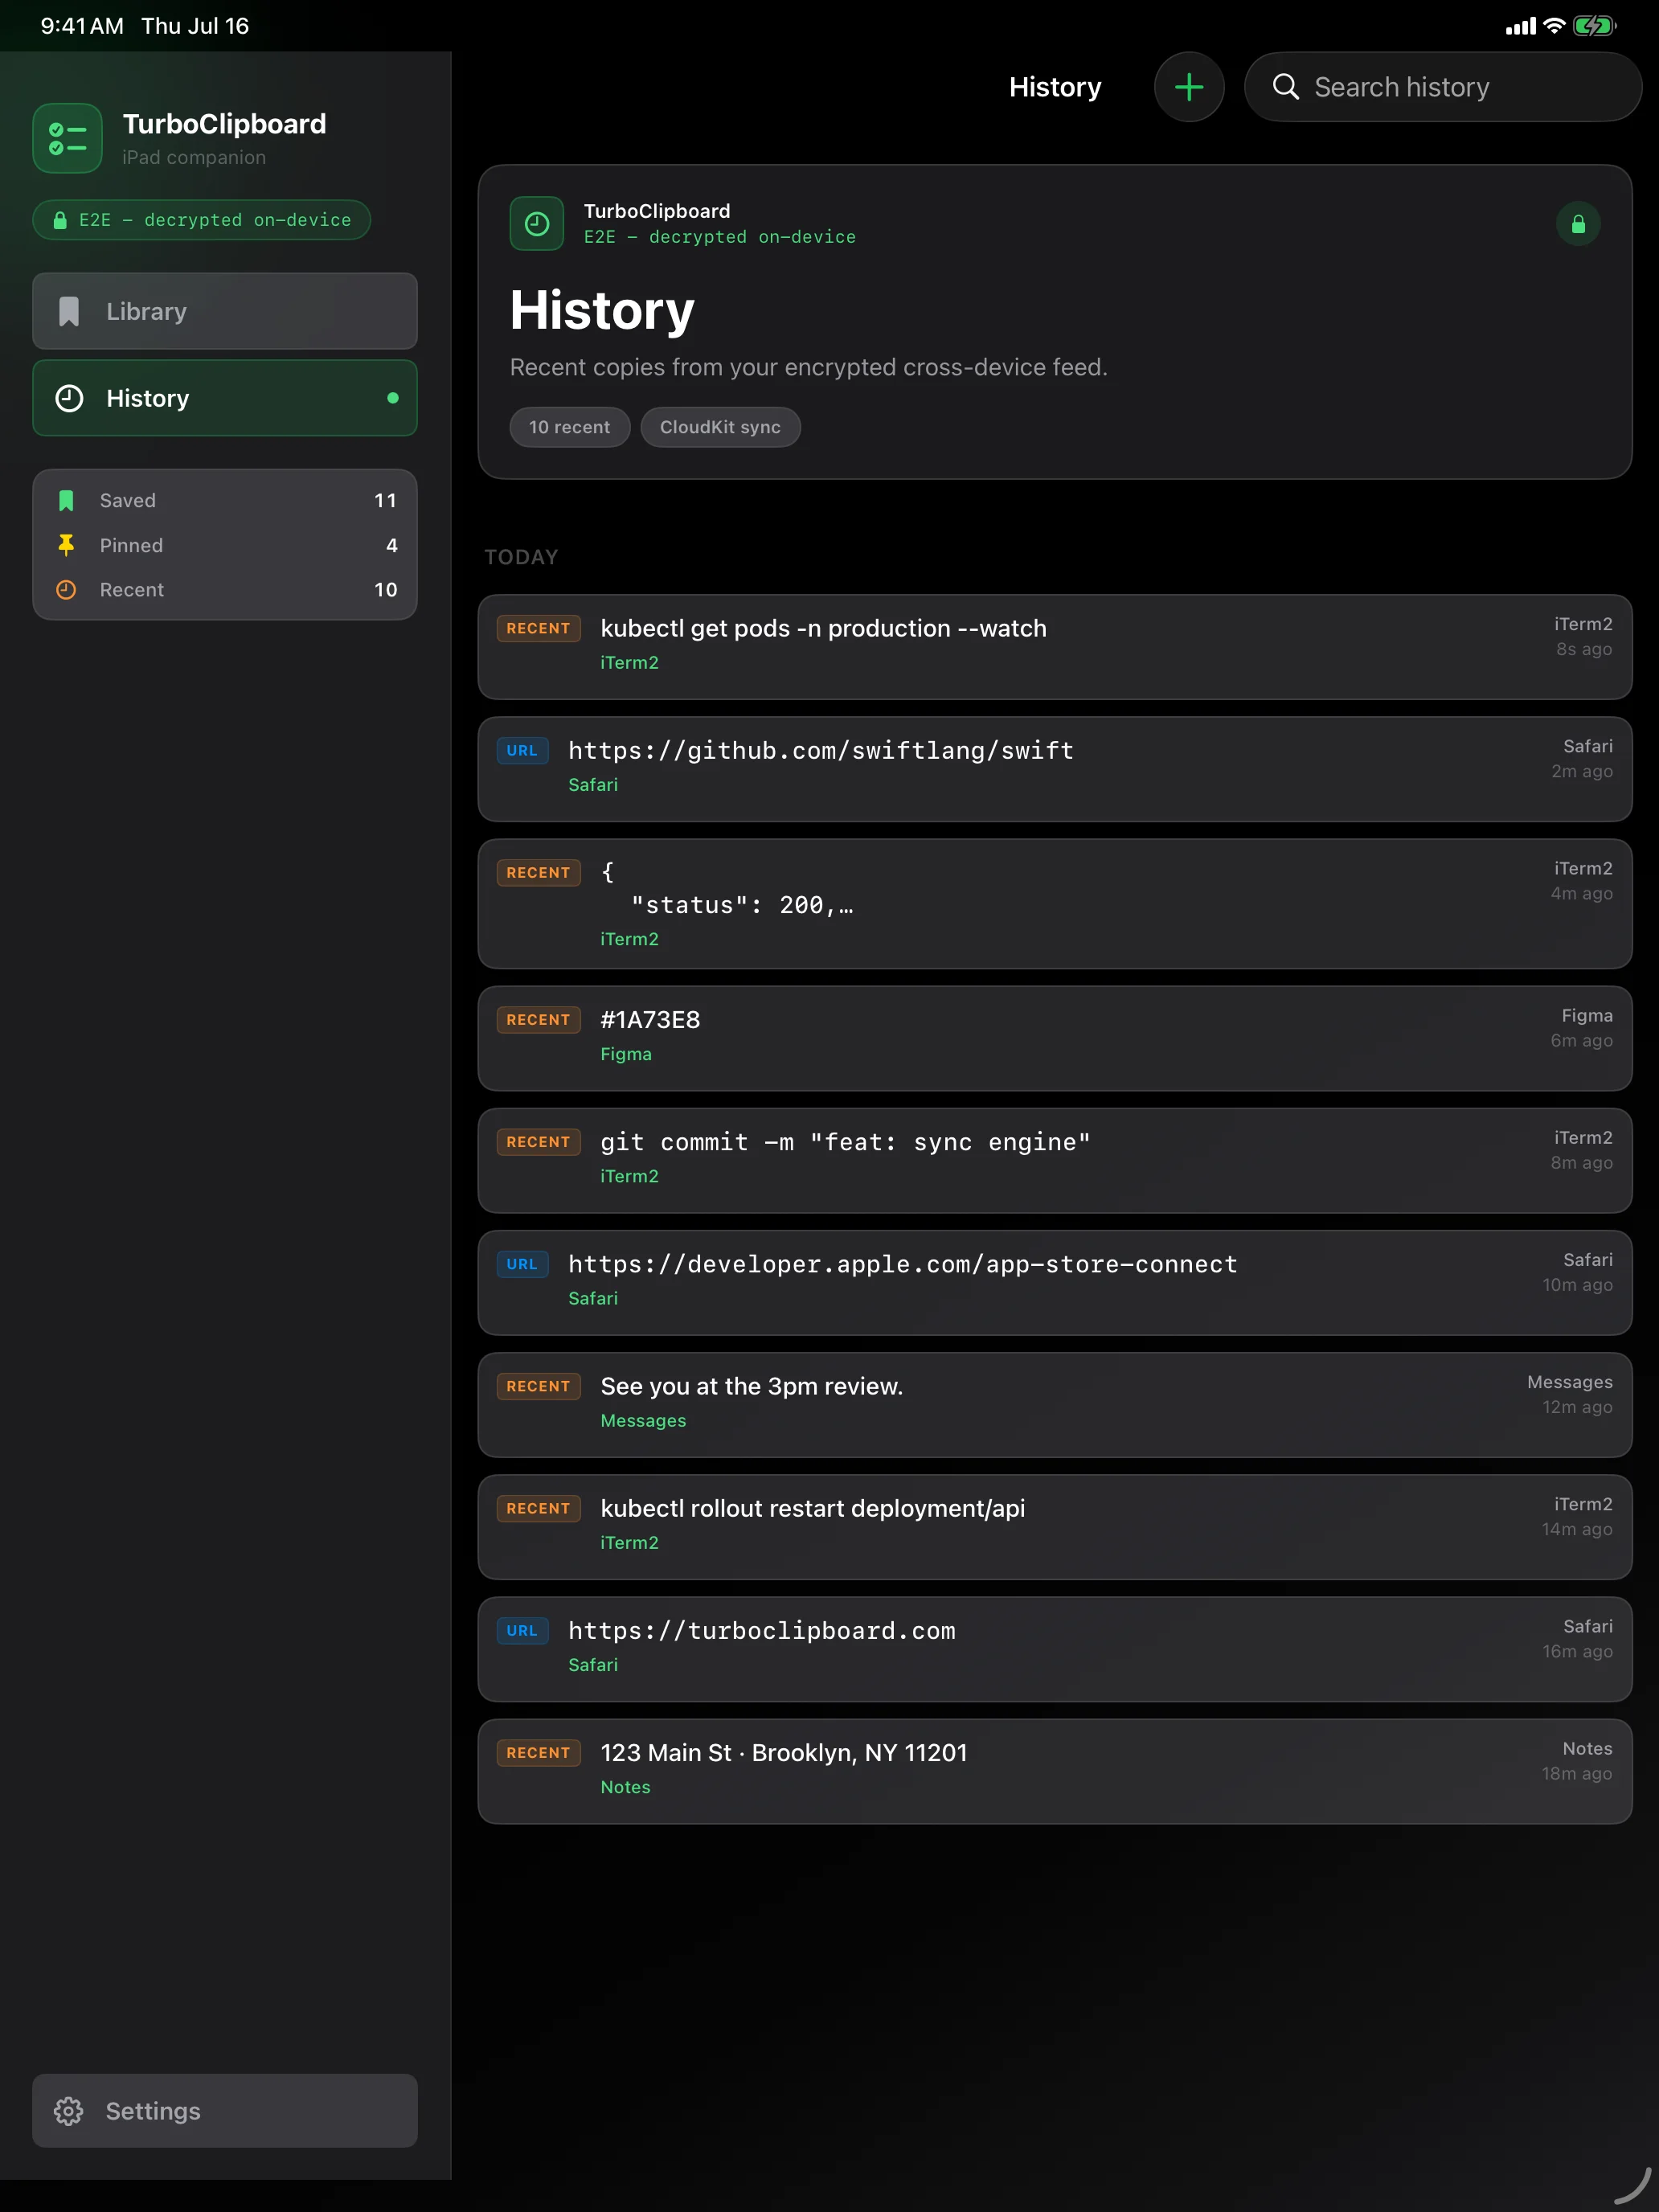Select the #1A73E8 color clip
This screenshot has height=2212, width=1659.
[x=1055, y=1038]
